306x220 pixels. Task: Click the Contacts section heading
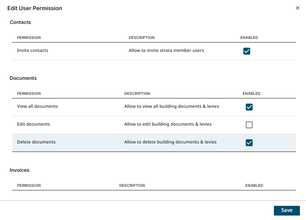pyautogui.click(x=20, y=22)
